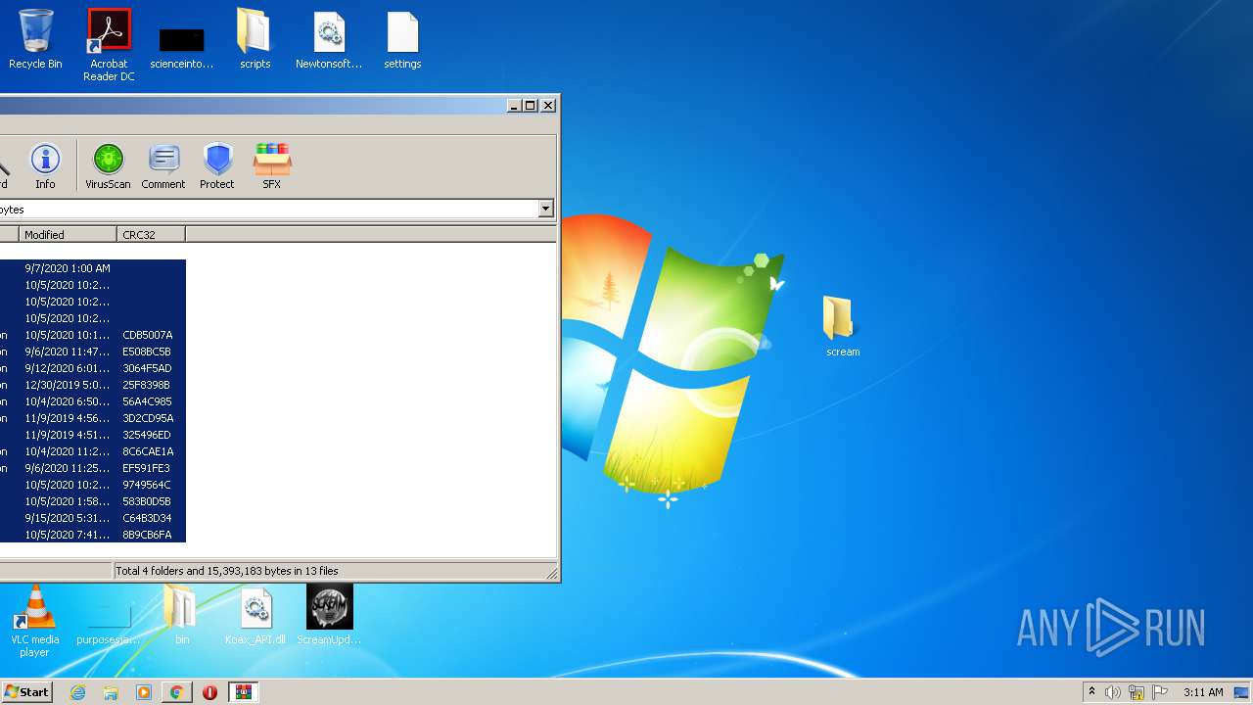Image resolution: width=1253 pixels, height=705 pixels.
Task: Select the settings file on desktop
Action: [x=402, y=40]
